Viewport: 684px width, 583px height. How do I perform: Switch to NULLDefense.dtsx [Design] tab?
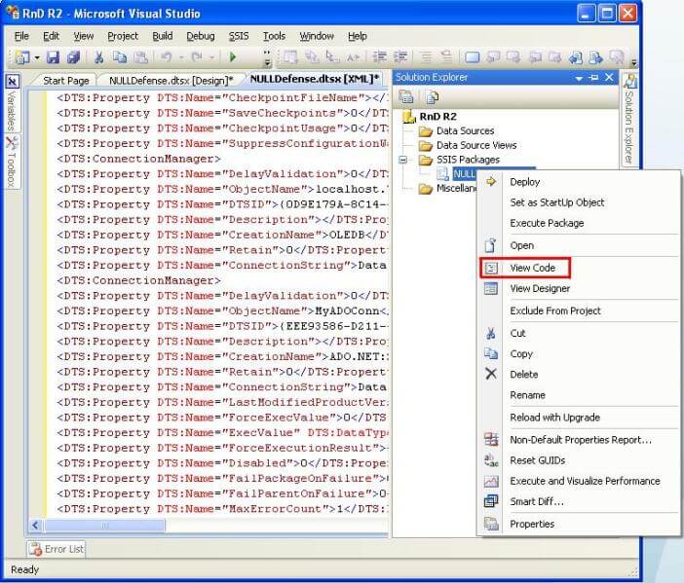point(171,81)
